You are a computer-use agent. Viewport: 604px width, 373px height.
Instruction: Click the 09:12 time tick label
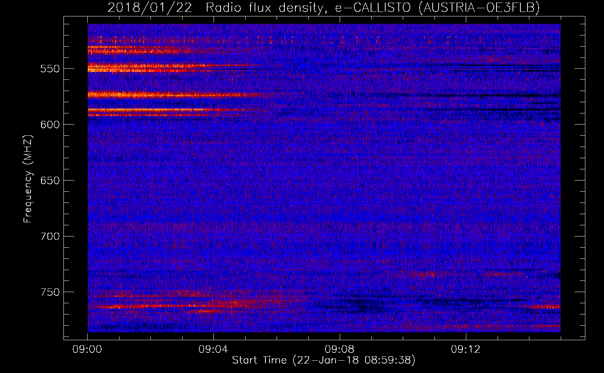click(466, 350)
